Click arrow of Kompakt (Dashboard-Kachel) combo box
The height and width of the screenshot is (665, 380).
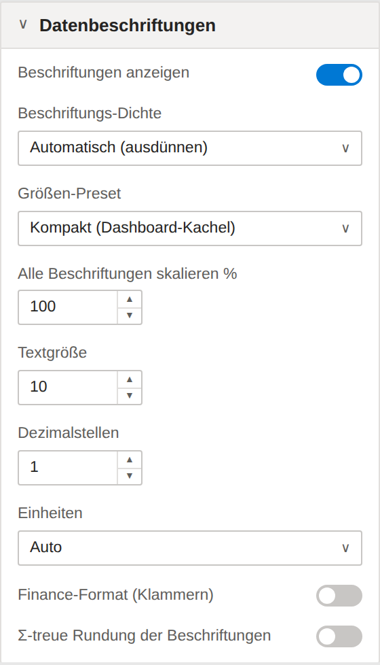pyautogui.click(x=345, y=228)
